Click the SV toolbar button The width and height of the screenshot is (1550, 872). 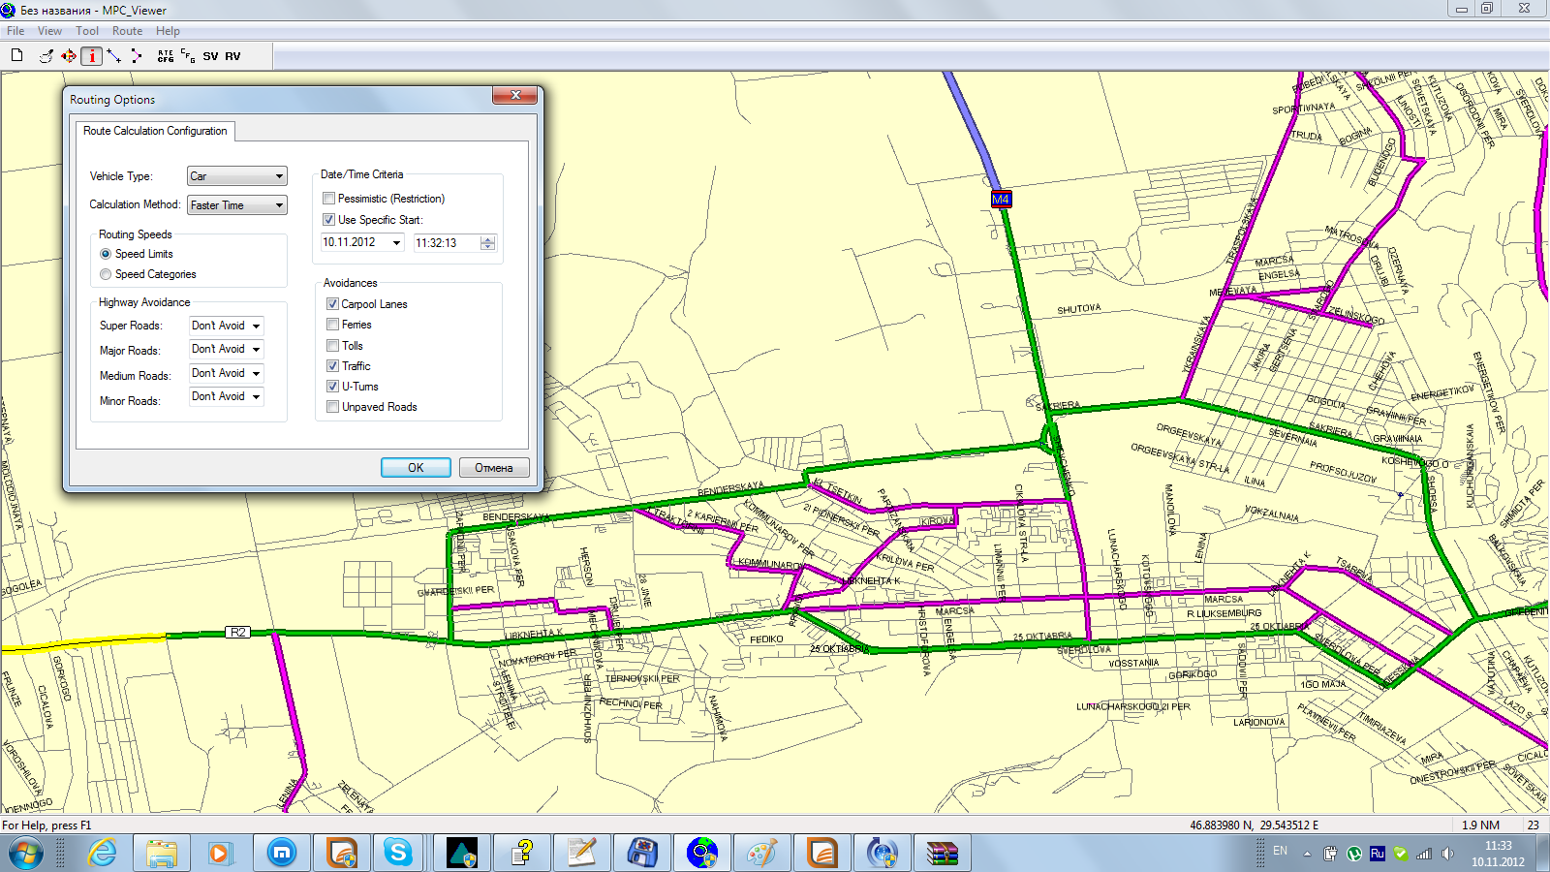tap(210, 56)
